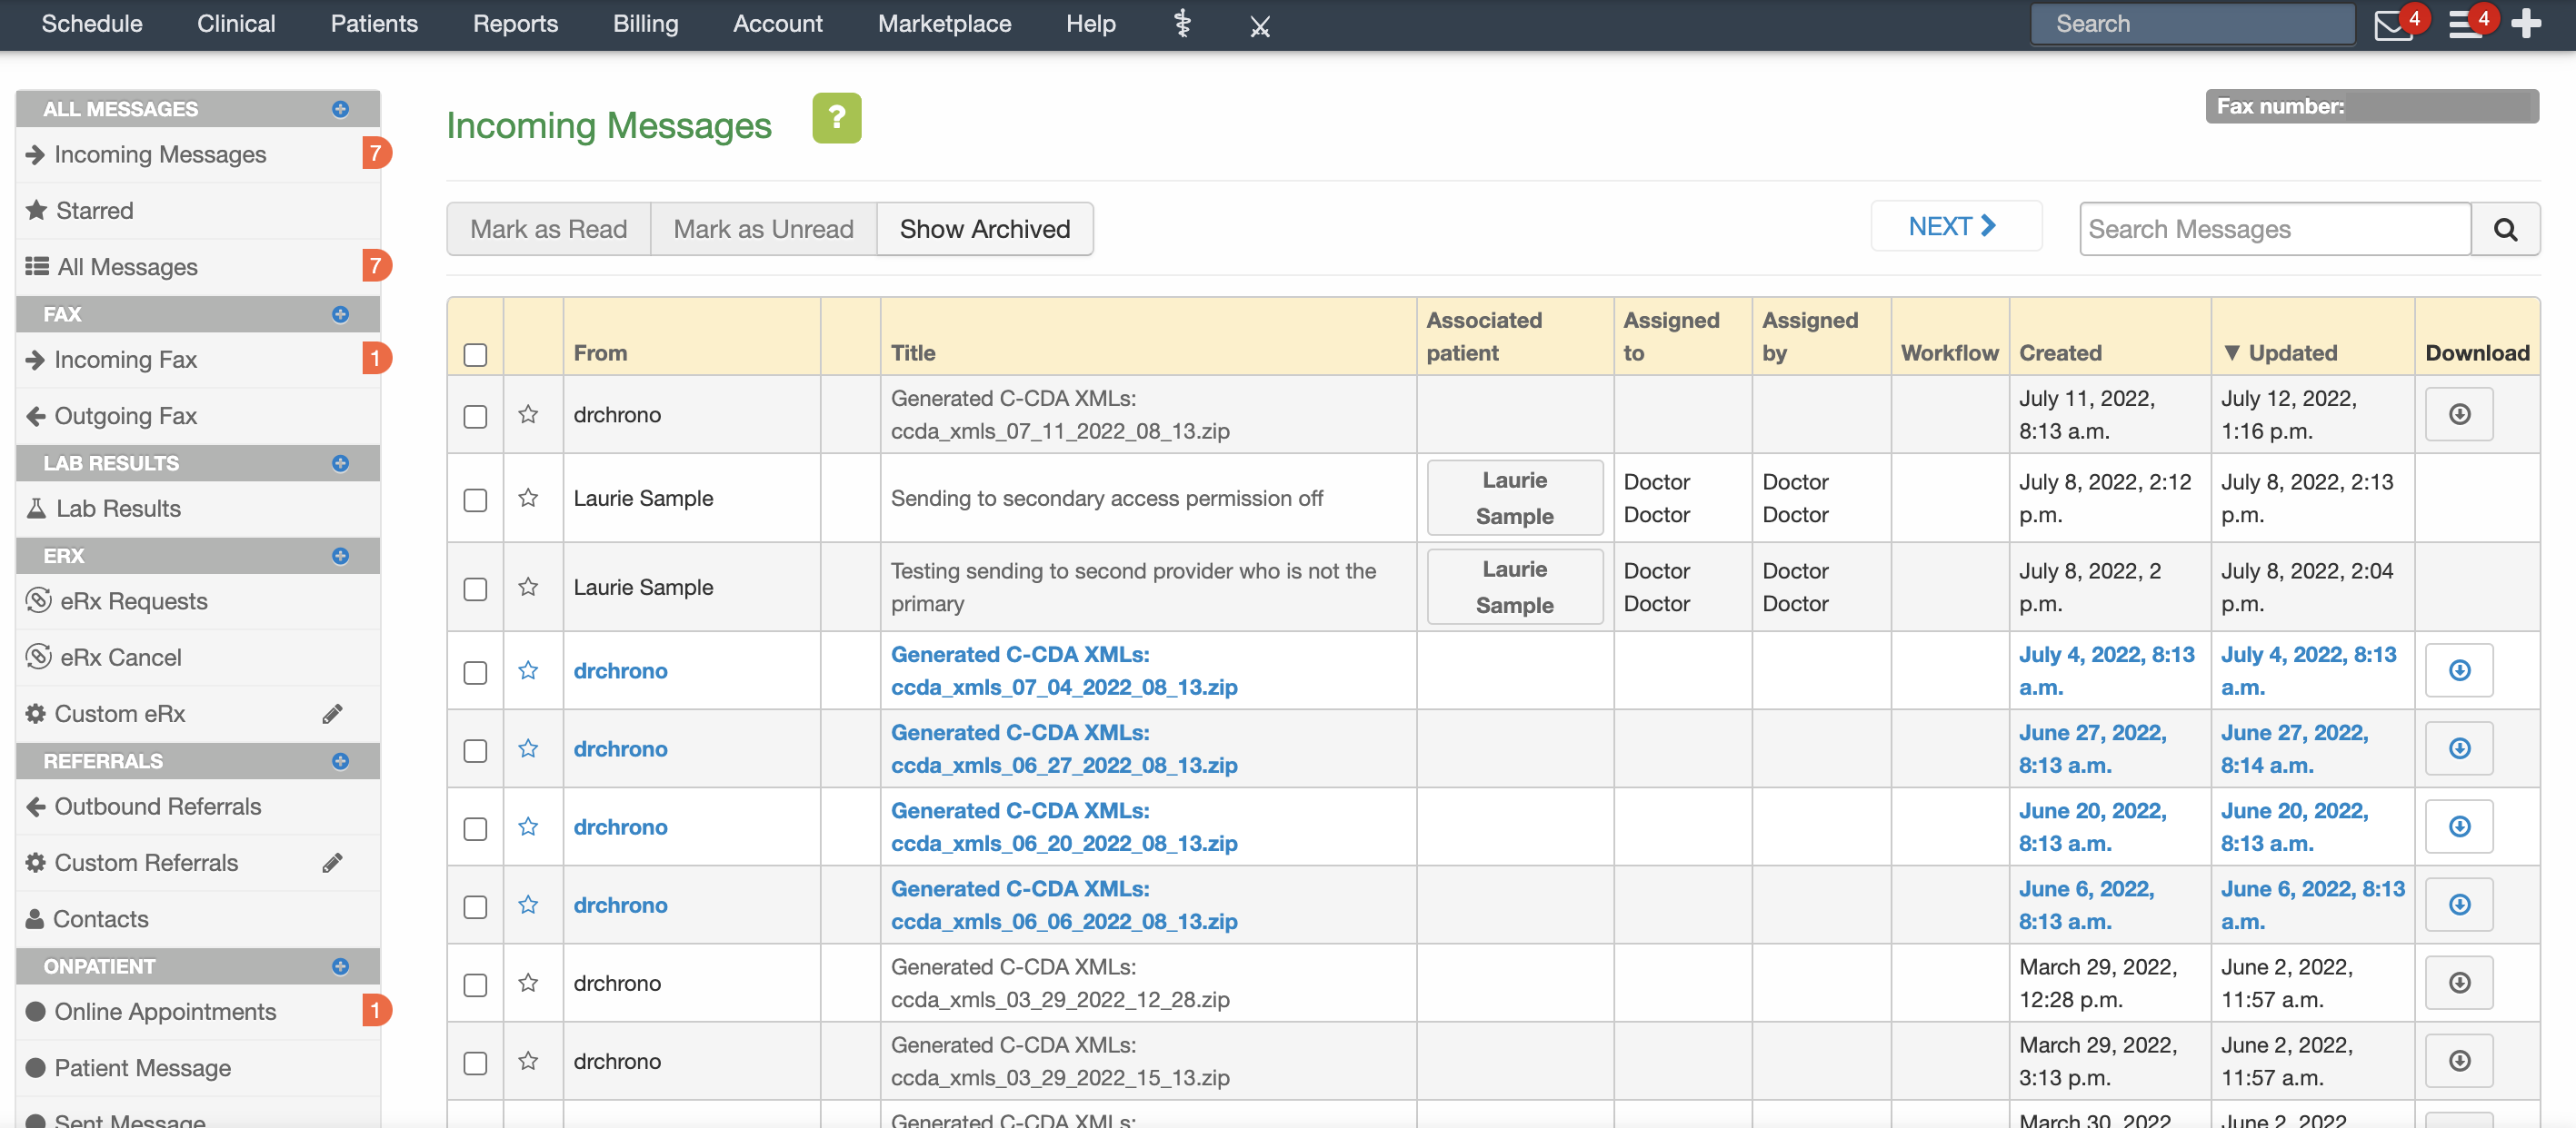Expand the LAB RESULTS section in sidebar
Image resolution: width=2576 pixels, height=1128 pixels.
click(342, 461)
